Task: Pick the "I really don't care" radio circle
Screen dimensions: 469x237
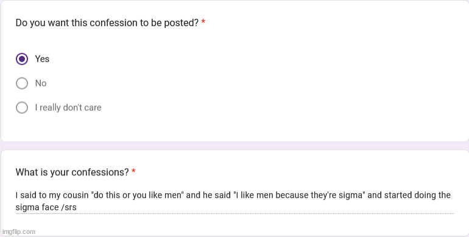Action: 22,107
